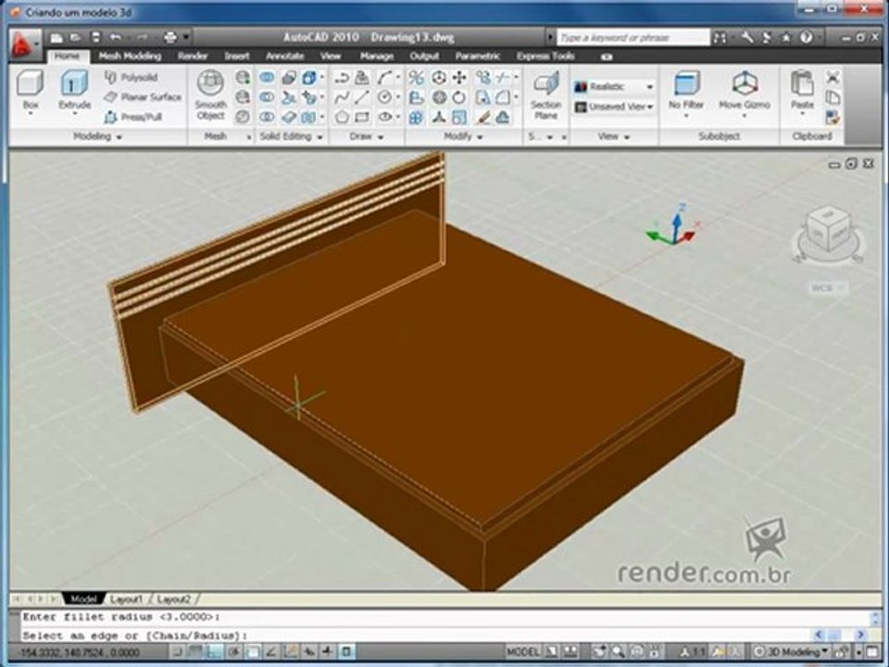Open the Quick Access Toolbar customize arrow
The width and height of the screenshot is (889, 667).
pos(186,37)
